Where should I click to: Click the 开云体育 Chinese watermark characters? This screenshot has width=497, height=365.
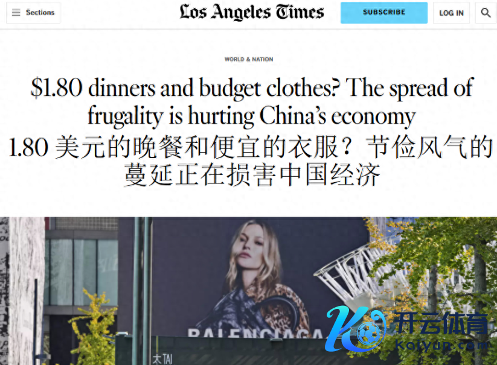tap(441, 323)
